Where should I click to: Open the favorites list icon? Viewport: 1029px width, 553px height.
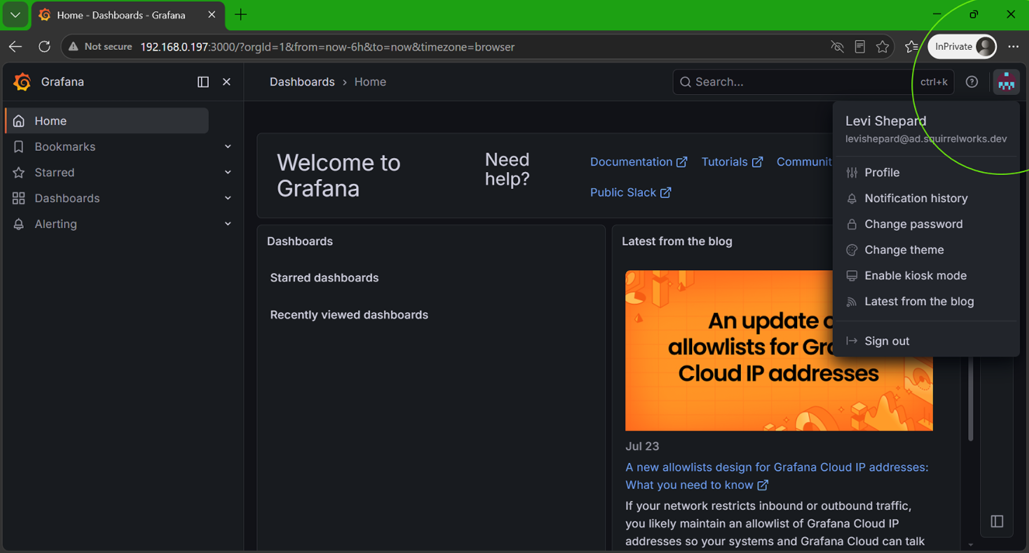click(x=911, y=47)
